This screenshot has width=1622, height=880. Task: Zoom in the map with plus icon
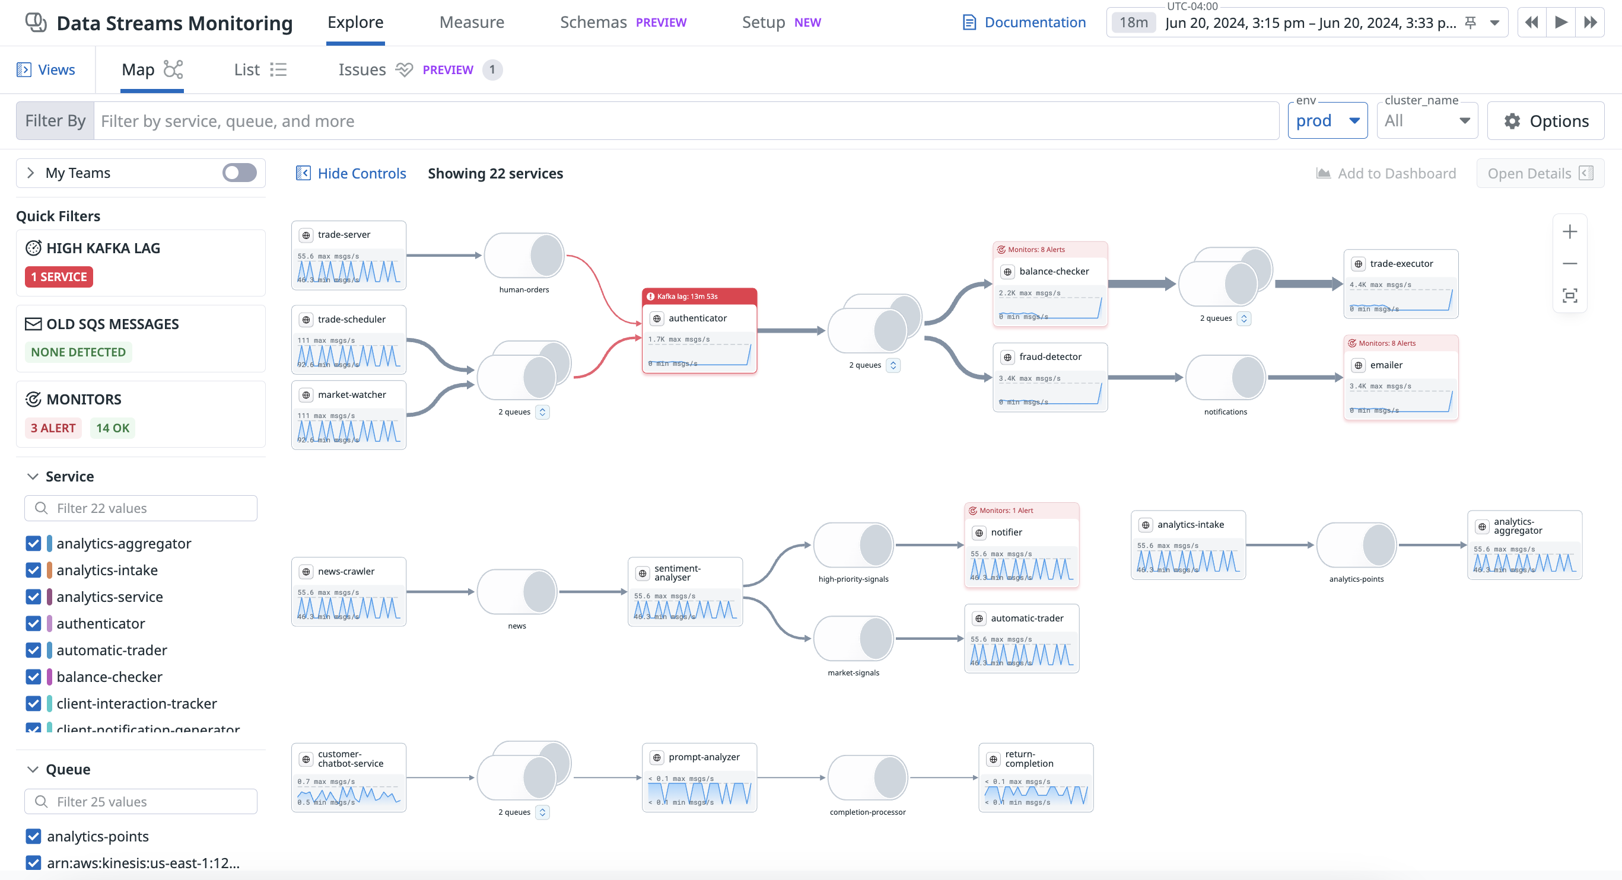[1570, 232]
